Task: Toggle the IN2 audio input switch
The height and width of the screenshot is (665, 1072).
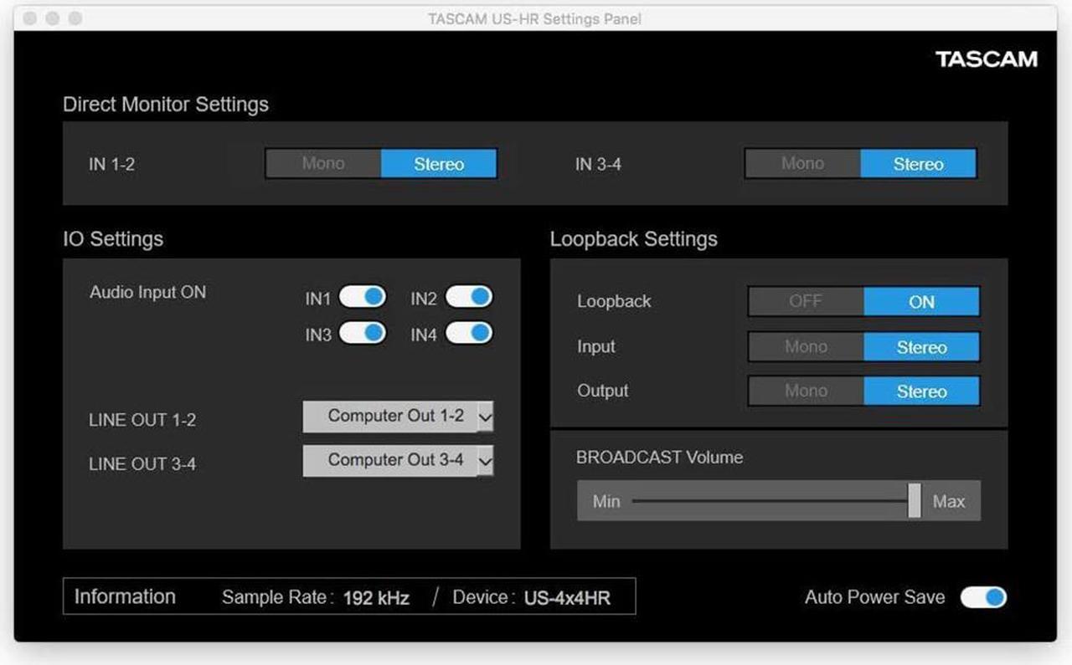Action: point(469,297)
